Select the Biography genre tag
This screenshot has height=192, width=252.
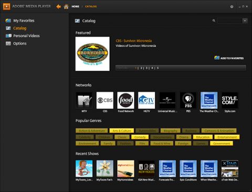pyautogui.click(x=171, y=131)
